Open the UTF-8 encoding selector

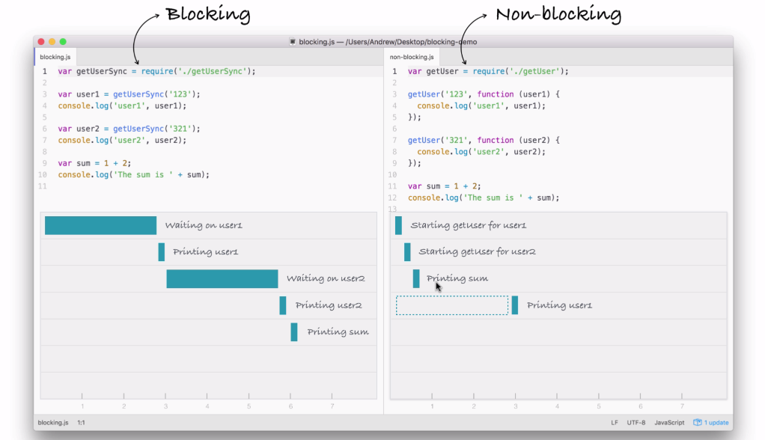tap(636, 423)
